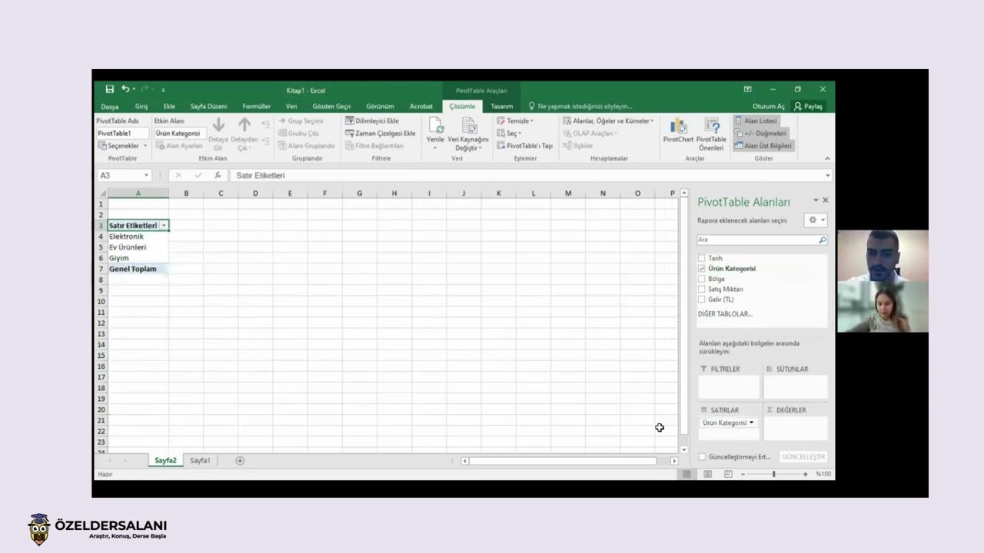984x553 pixels.
Task: Click the search magnifier in field list
Action: coord(822,240)
